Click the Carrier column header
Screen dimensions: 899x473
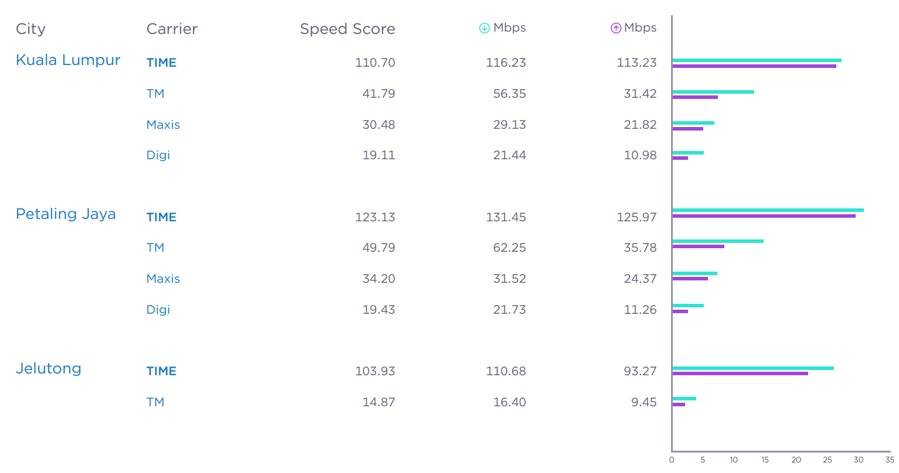(172, 29)
